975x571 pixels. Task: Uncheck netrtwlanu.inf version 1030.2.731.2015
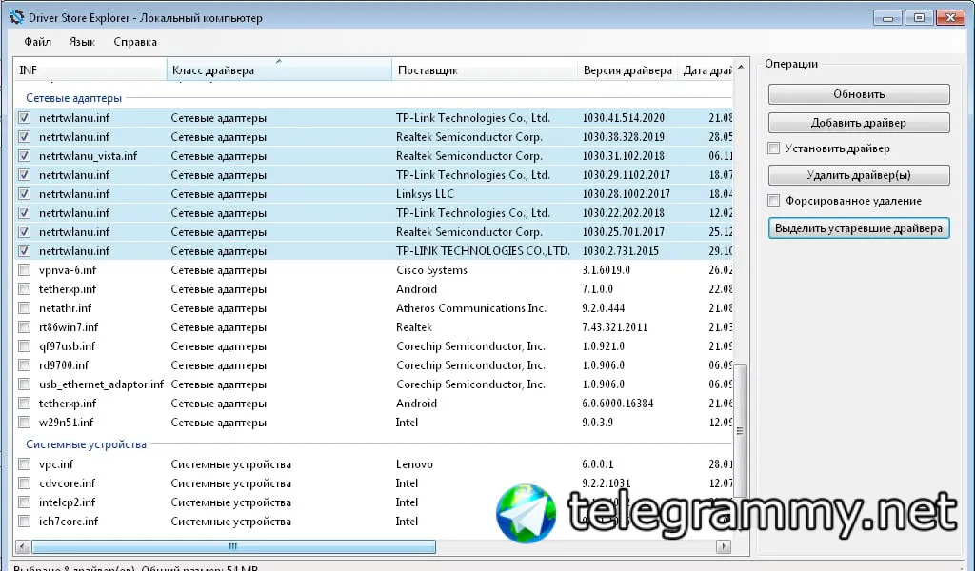(x=24, y=251)
